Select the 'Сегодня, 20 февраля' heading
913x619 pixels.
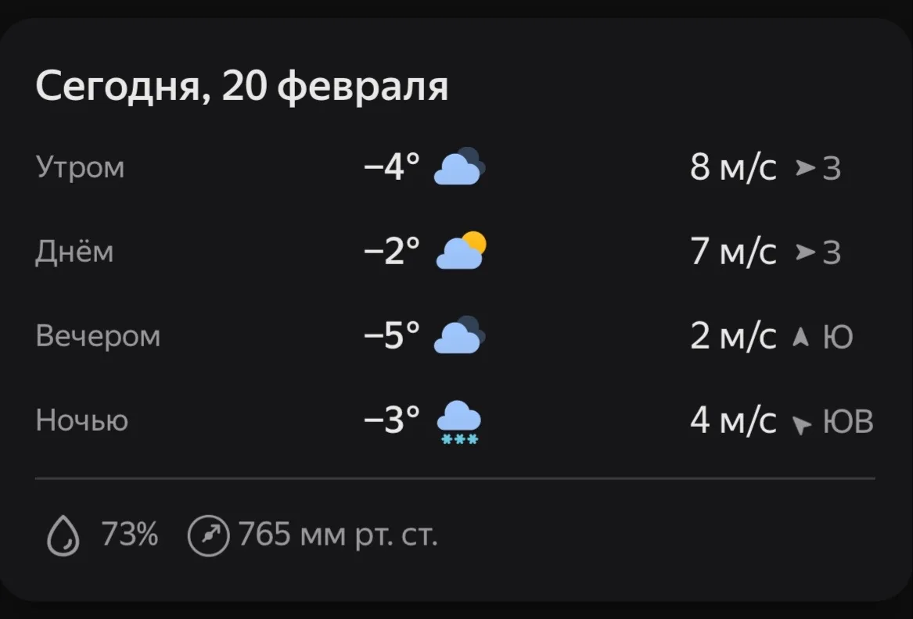[242, 86]
